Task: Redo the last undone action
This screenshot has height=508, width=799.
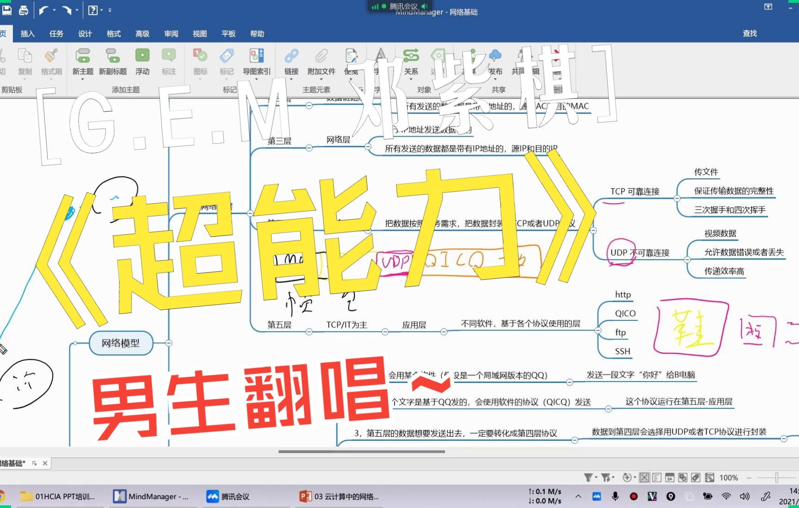Action: [67, 10]
